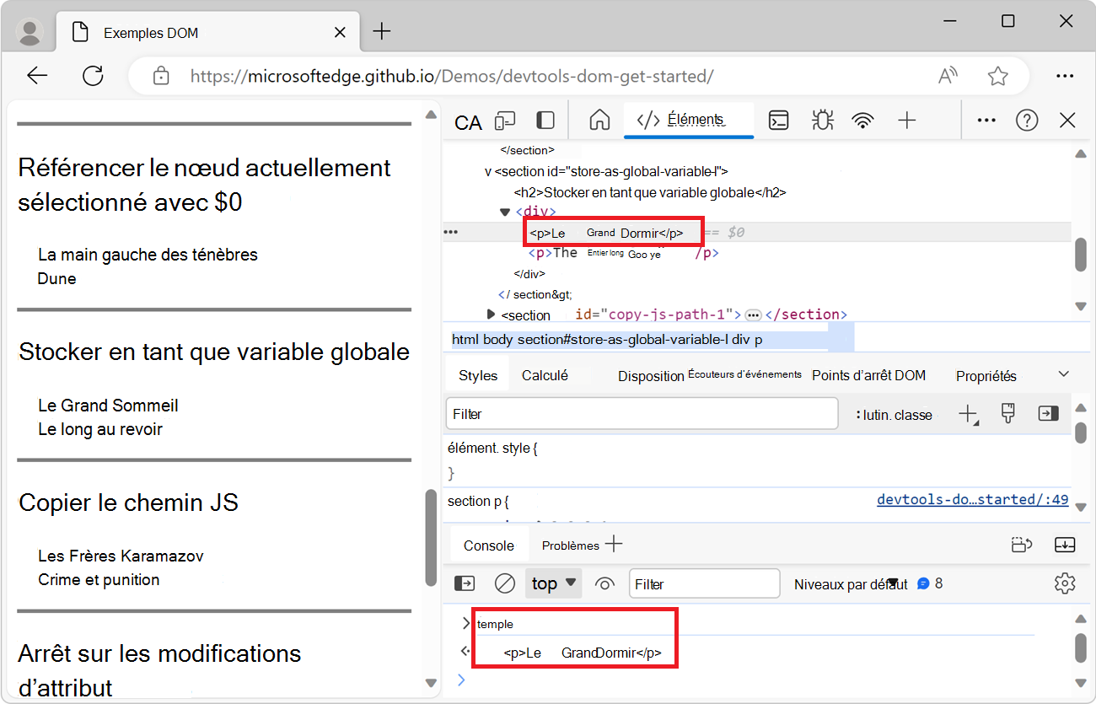Open DevTools help question mark icon

(x=1027, y=121)
